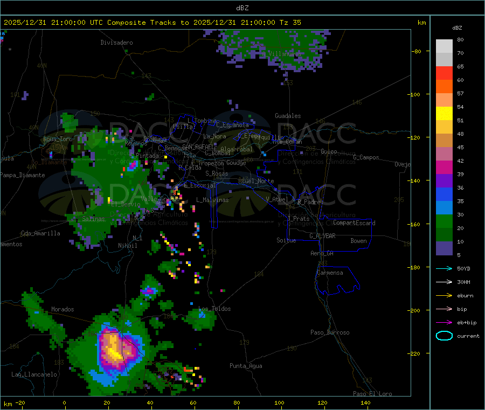Viewport: 485px width, 410px height.
Task: Click the Bowen map label
Action: tap(358, 241)
